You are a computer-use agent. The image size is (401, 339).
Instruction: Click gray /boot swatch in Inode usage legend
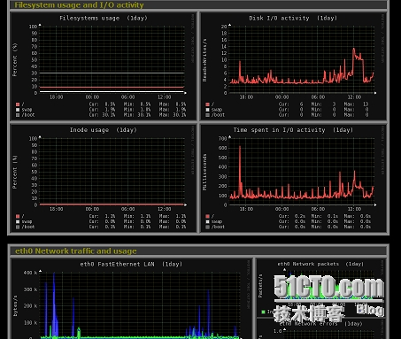[x=18, y=227]
